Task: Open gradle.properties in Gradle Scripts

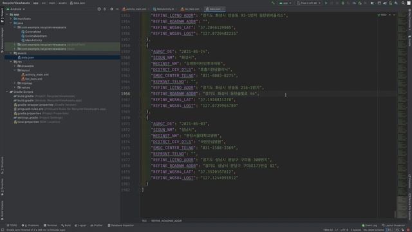Action: tap(29, 113)
